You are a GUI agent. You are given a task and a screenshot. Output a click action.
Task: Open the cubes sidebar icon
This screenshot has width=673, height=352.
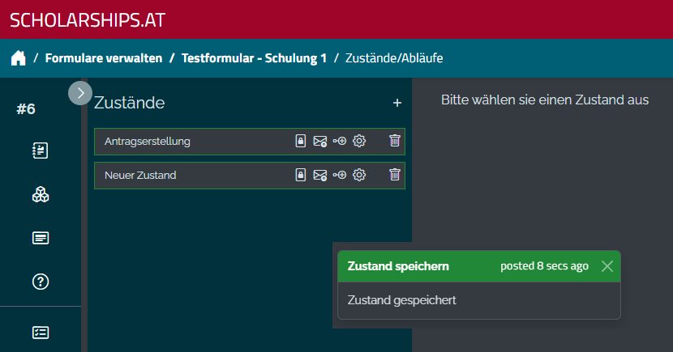[41, 194]
